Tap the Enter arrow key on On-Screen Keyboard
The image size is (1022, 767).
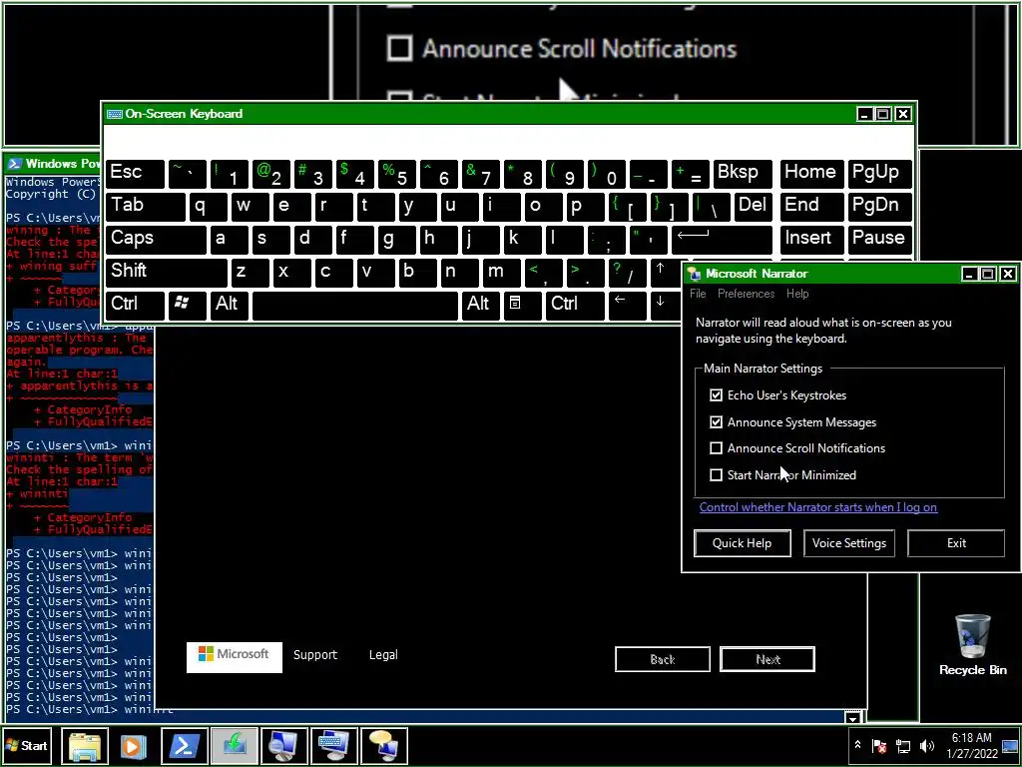click(722, 238)
